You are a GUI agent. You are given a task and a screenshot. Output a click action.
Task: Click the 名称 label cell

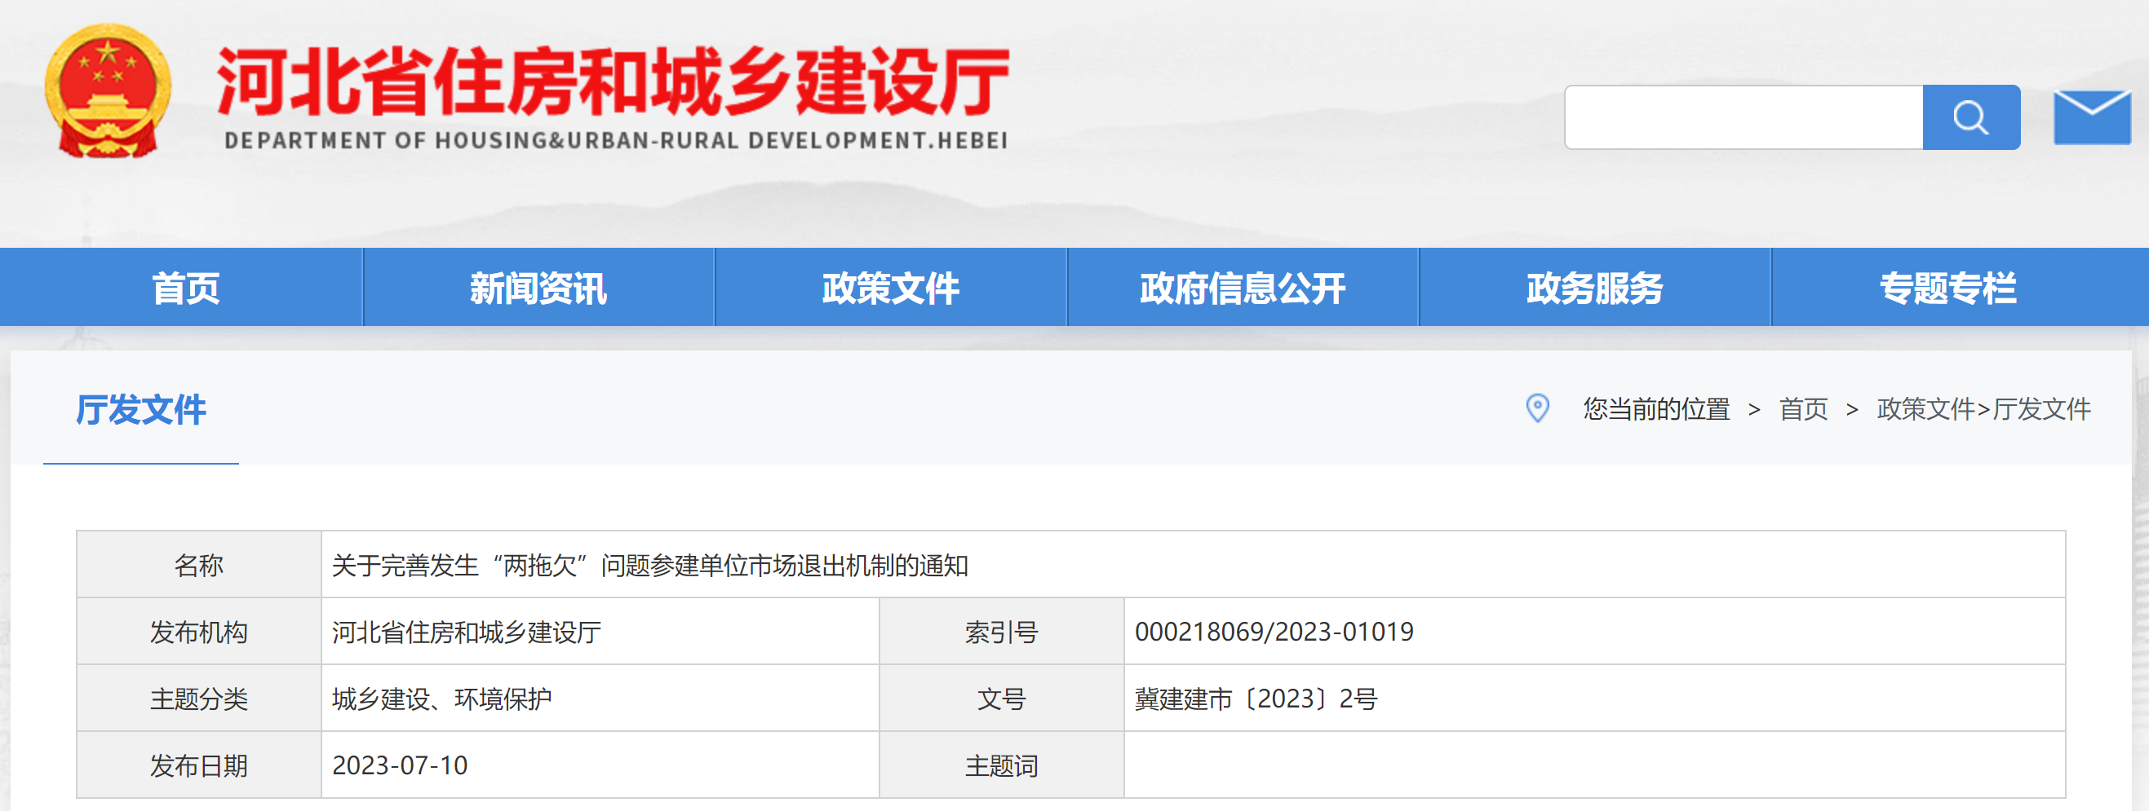(198, 565)
